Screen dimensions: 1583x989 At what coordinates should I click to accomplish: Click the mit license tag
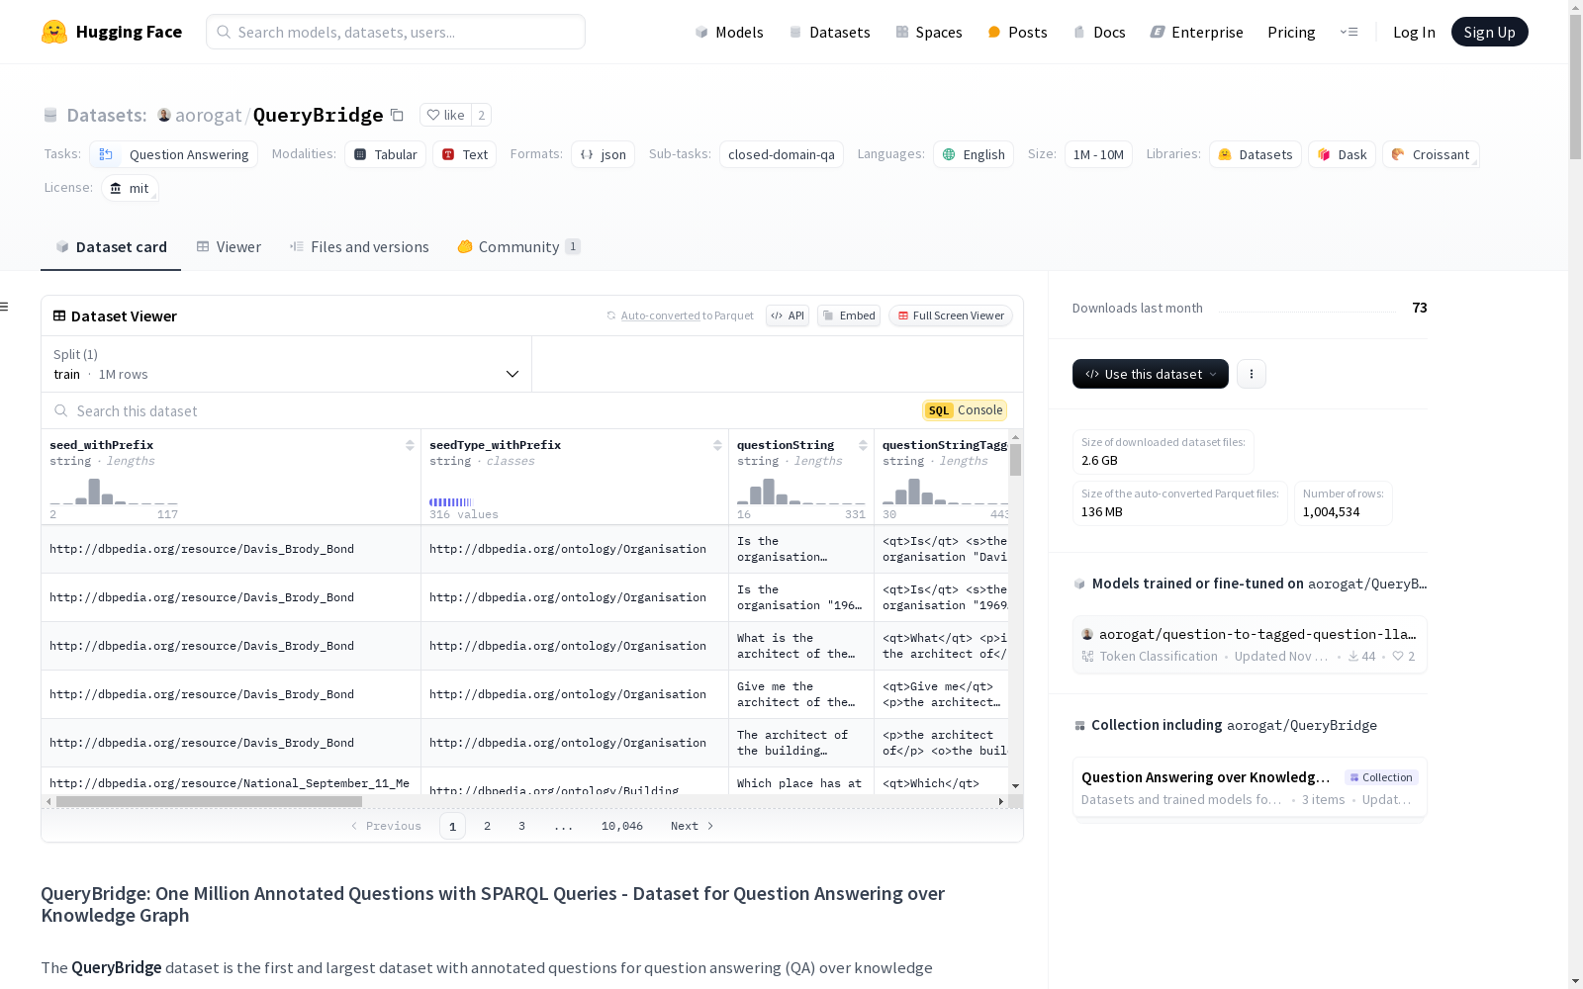coord(130,188)
